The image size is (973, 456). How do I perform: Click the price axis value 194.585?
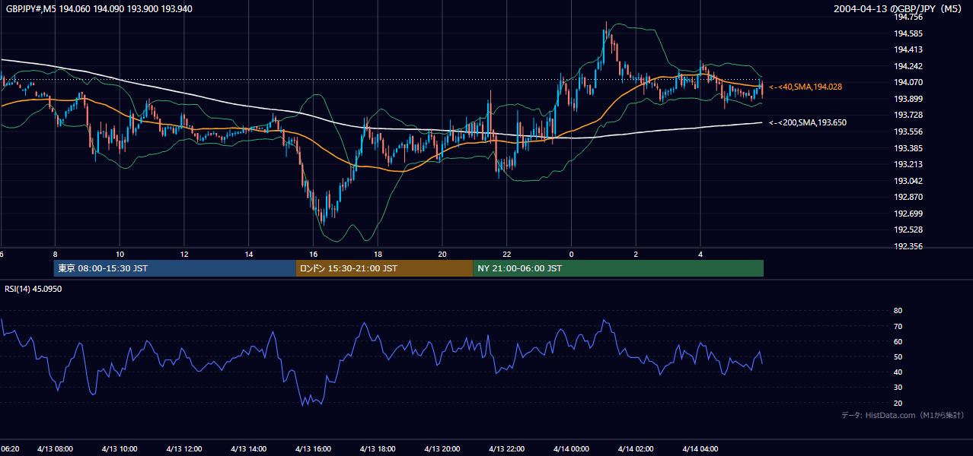(908, 33)
